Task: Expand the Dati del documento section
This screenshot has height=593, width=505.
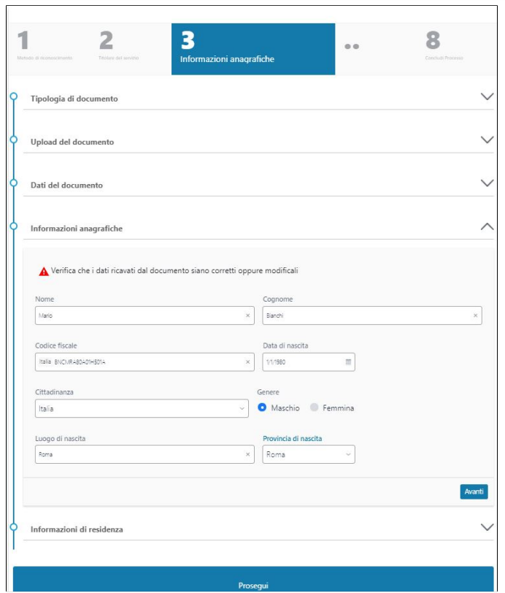Action: tap(487, 183)
